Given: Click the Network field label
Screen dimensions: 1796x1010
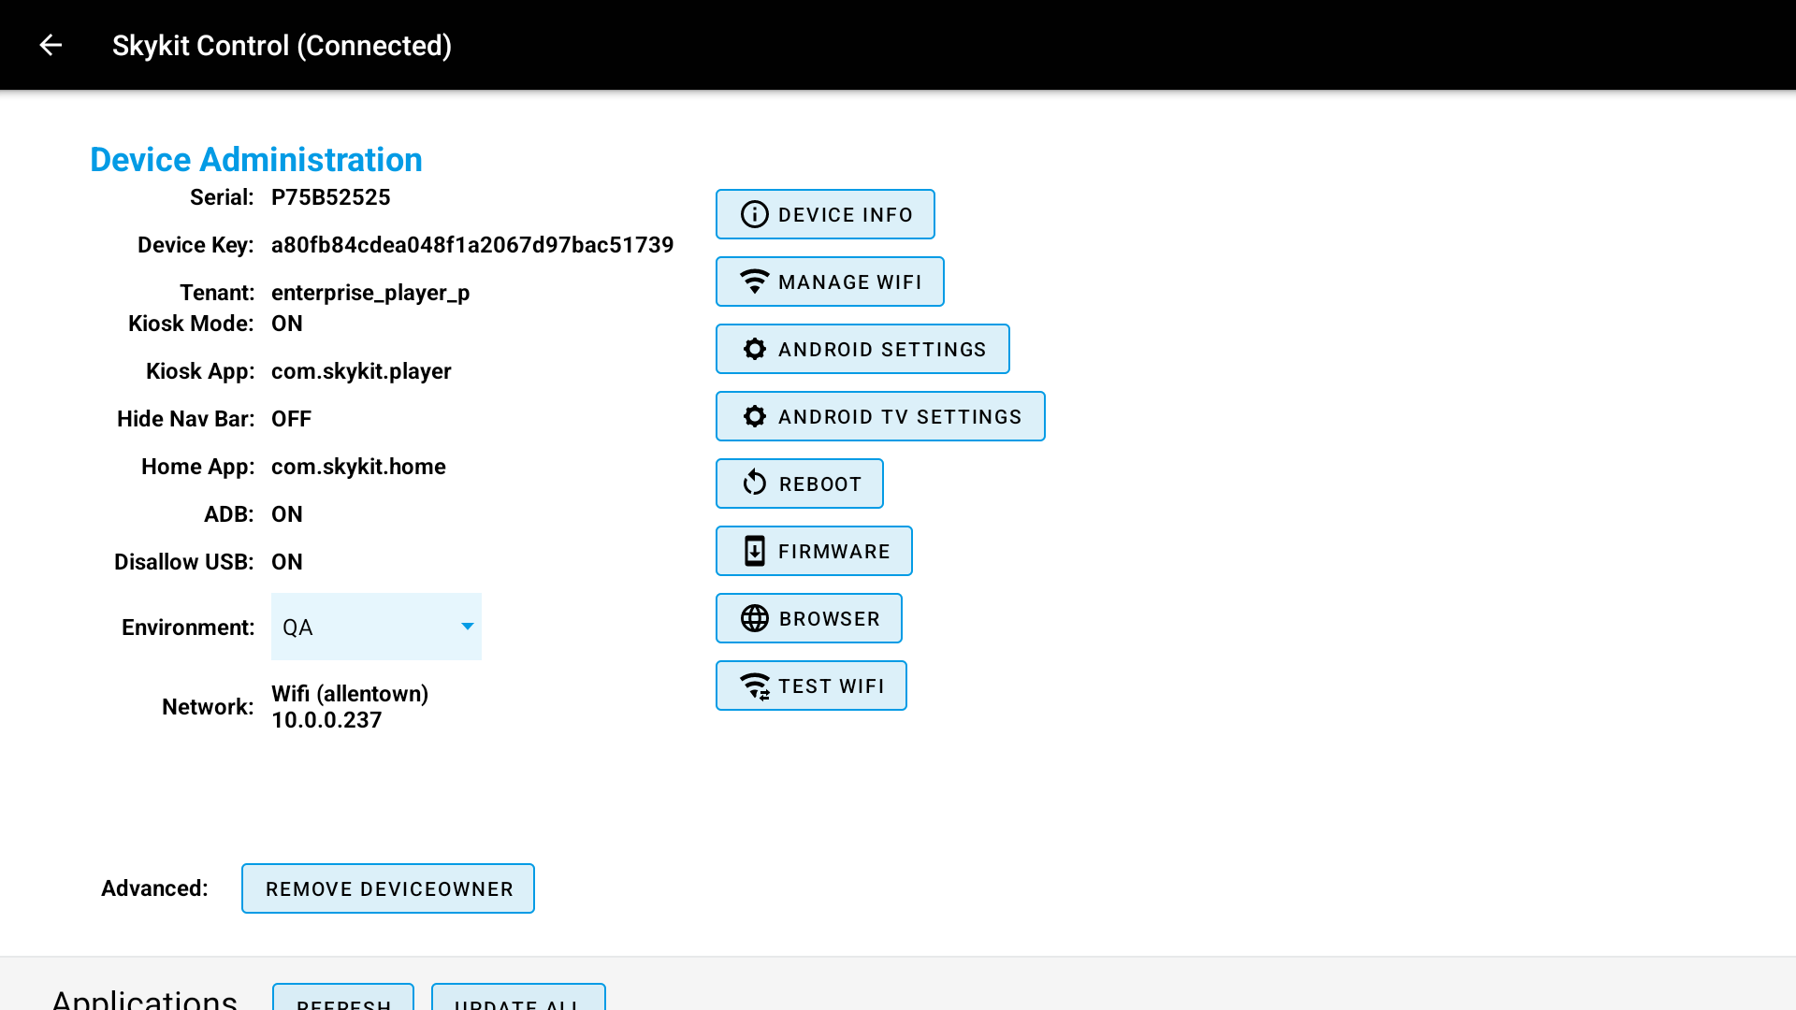Looking at the screenshot, I should [208, 707].
